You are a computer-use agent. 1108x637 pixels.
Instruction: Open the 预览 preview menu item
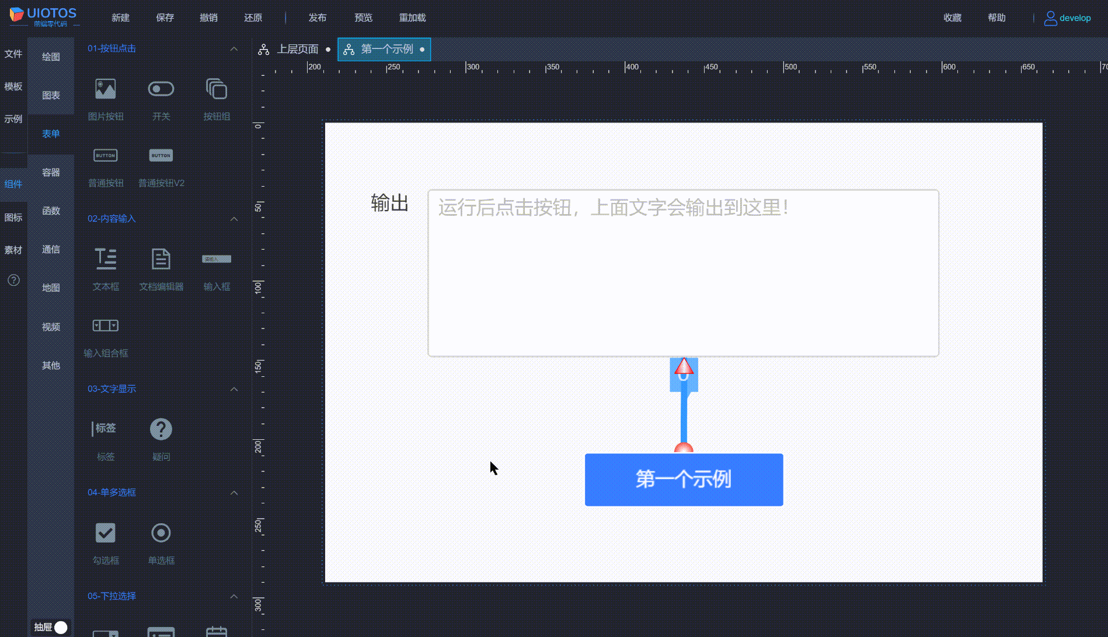point(363,17)
